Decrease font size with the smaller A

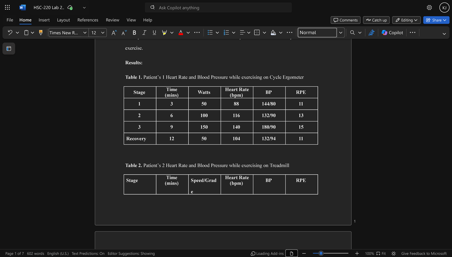pos(124,33)
